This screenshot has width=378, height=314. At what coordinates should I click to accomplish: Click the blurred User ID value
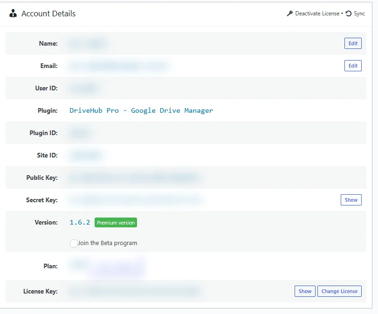pyautogui.click(x=84, y=88)
